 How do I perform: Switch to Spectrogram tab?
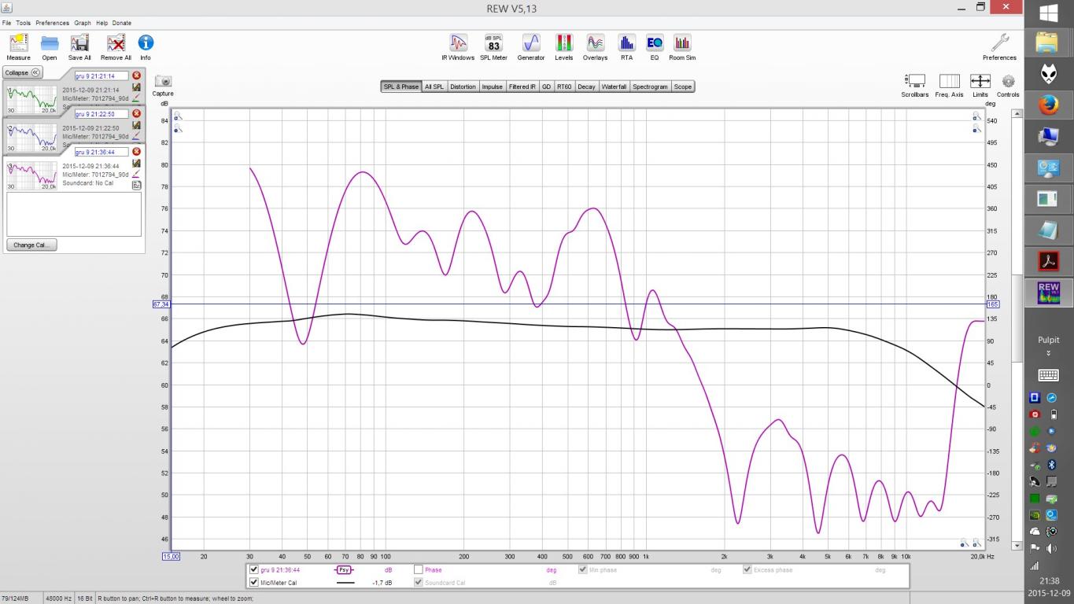pyautogui.click(x=650, y=87)
